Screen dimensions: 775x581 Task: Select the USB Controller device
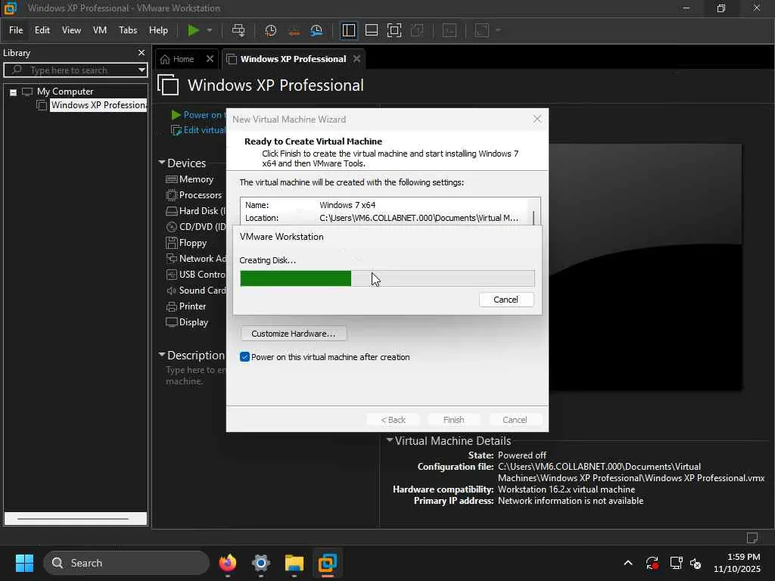point(196,274)
